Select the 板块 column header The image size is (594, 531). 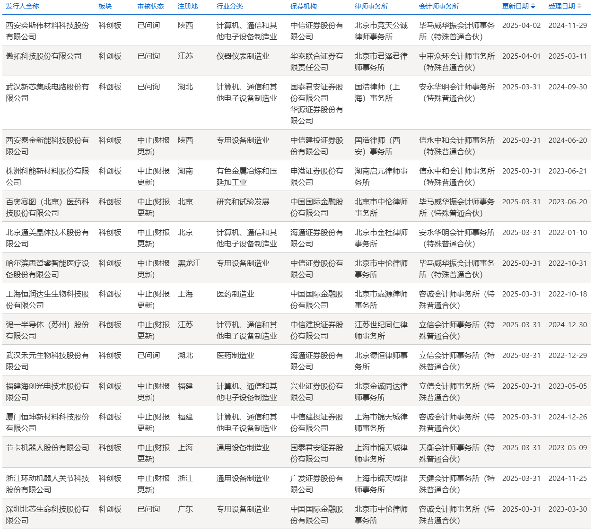click(105, 7)
